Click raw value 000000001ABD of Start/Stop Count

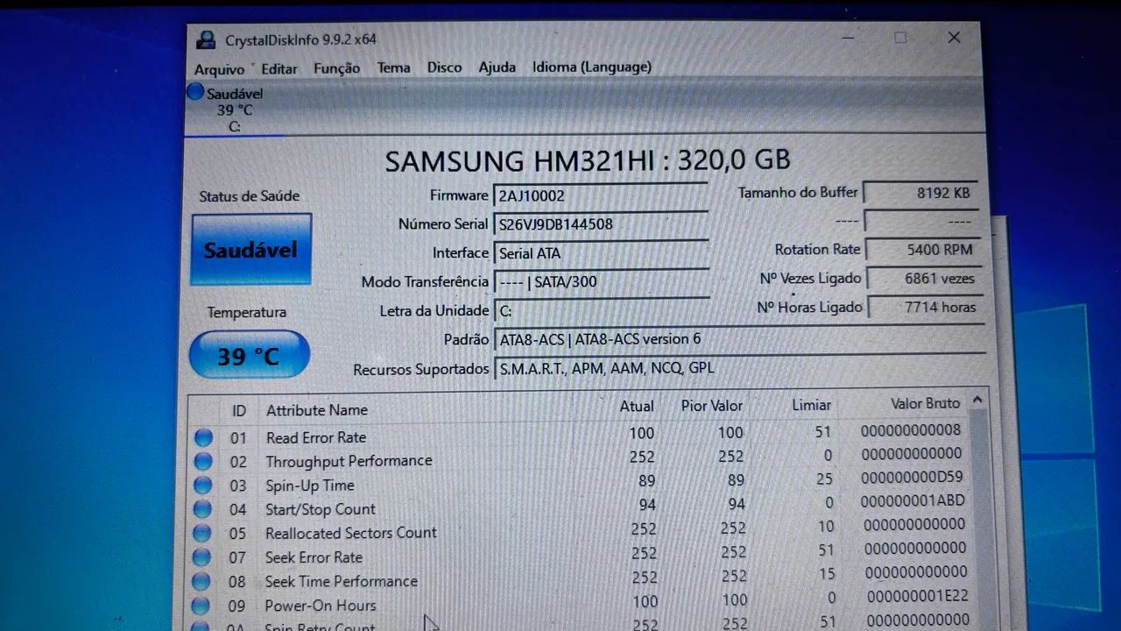pyautogui.click(x=913, y=501)
